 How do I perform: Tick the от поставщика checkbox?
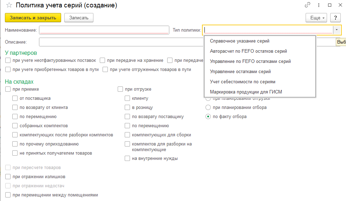point(15,98)
